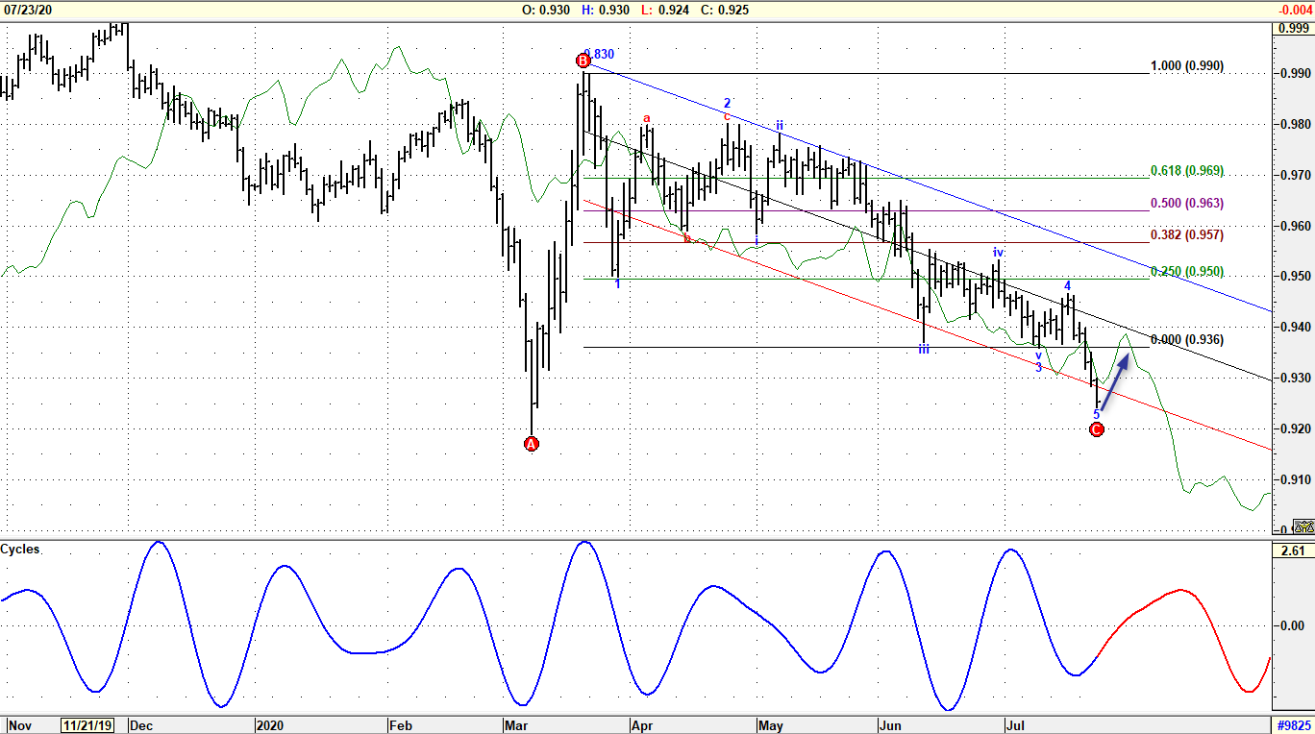
Task: Click the Mar label on the date axis
Action: [x=517, y=725]
